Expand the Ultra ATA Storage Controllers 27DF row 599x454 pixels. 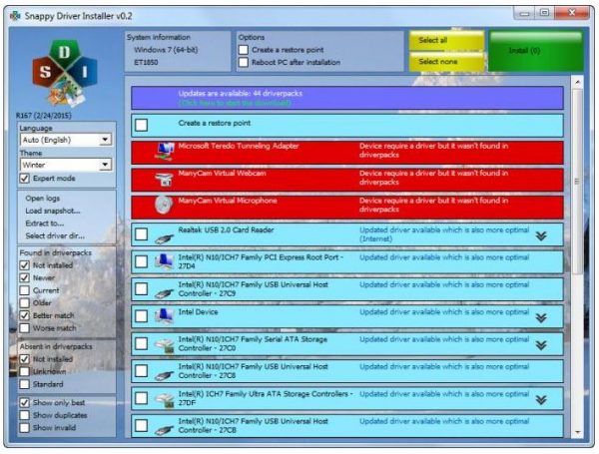(x=541, y=400)
